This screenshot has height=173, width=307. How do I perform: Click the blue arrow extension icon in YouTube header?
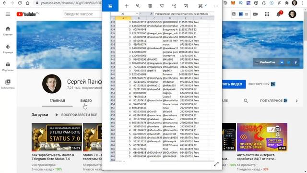tap(241, 14)
